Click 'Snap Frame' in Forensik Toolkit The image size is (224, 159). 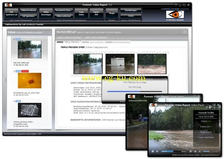(x=206, y=132)
